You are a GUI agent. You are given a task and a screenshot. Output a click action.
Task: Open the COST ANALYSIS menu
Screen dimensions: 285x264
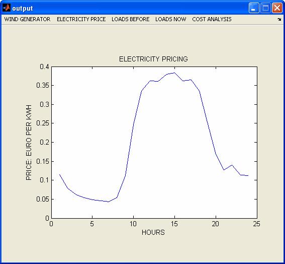click(212, 19)
